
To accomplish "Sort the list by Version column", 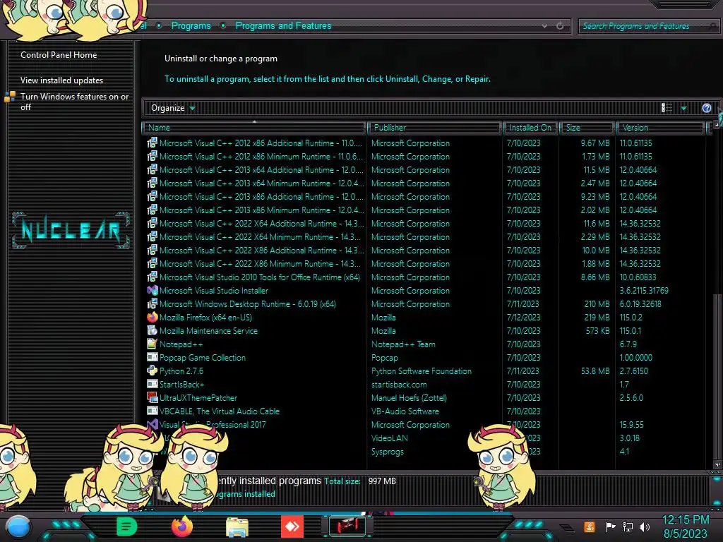I will pos(660,128).
